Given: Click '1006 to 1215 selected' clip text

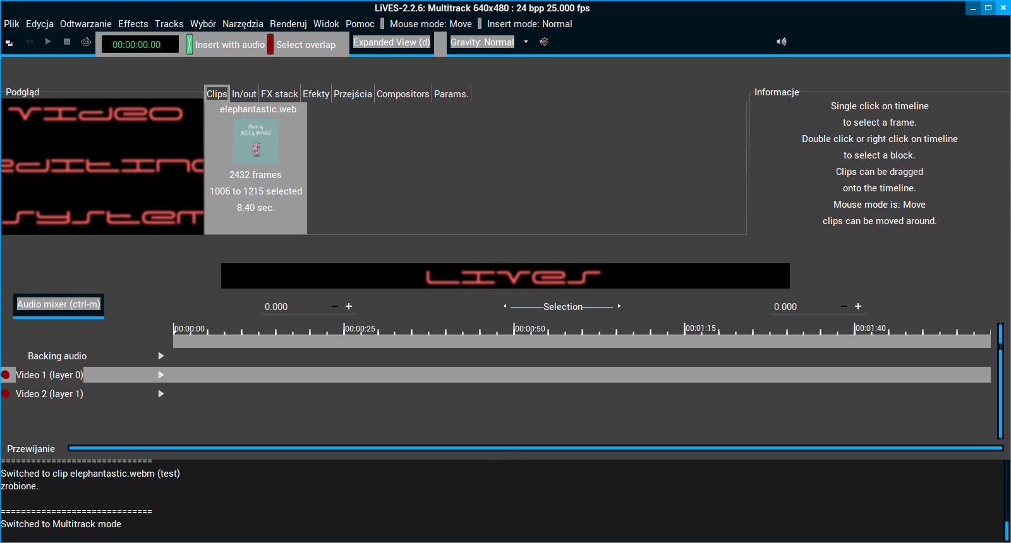Looking at the screenshot, I should click(256, 191).
